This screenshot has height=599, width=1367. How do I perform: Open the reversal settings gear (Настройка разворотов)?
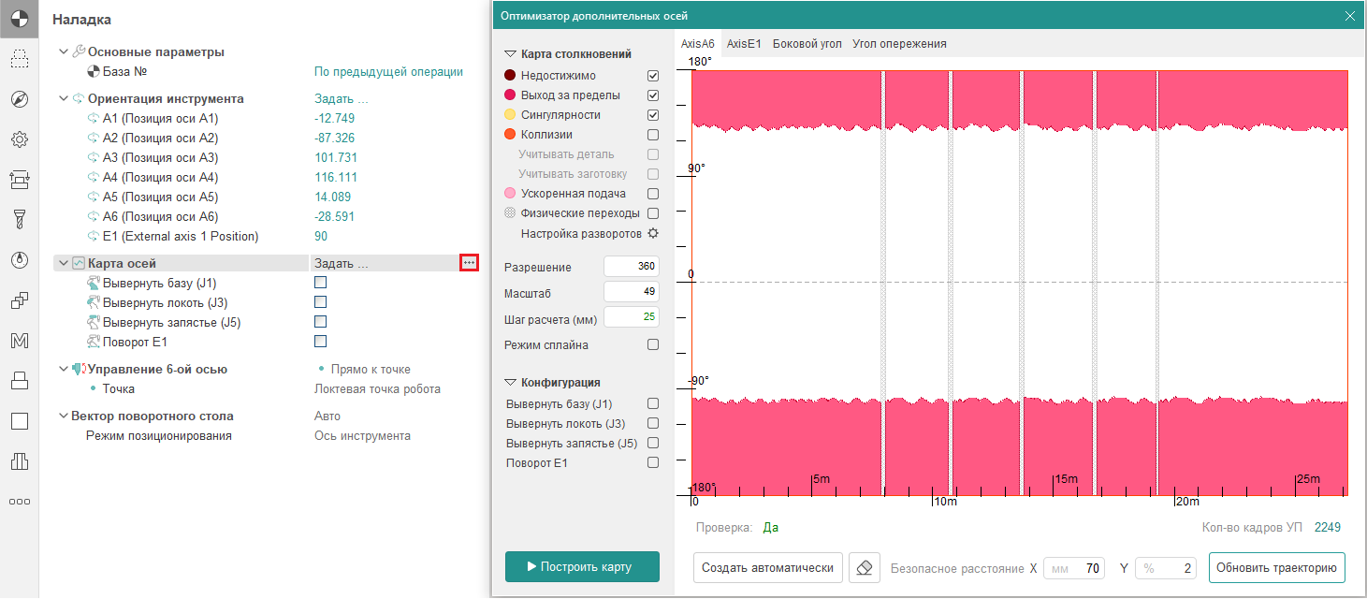point(653,233)
